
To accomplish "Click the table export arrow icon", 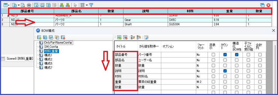I will 36,5.
